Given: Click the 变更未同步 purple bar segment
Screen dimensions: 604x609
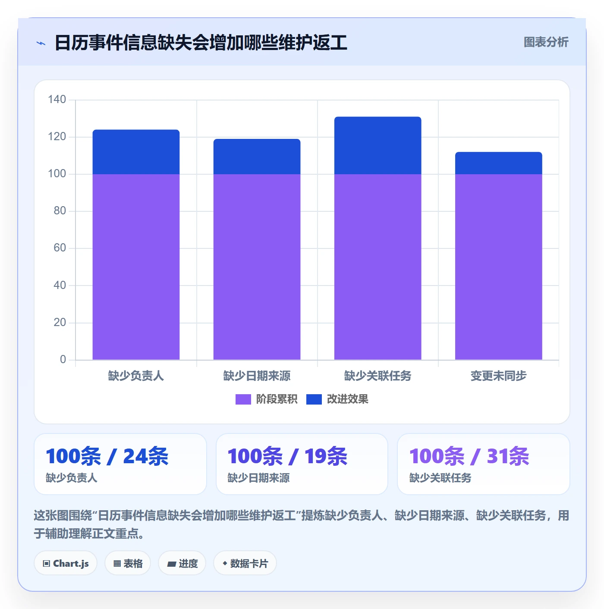Looking at the screenshot, I should click(x=498, y=267).
